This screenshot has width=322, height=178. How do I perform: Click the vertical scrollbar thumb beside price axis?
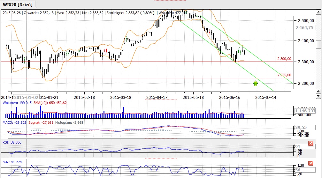coord(318,44)
